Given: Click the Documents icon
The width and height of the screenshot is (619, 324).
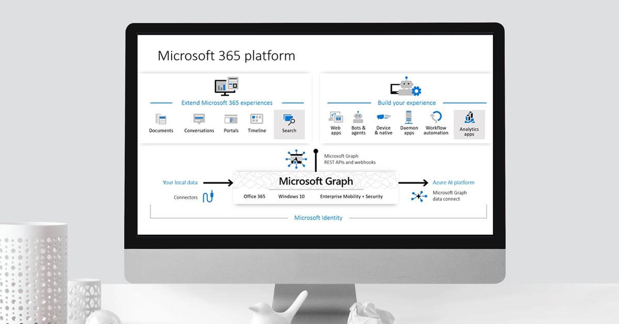Looking at the screenshot, I should click(161, 119).
